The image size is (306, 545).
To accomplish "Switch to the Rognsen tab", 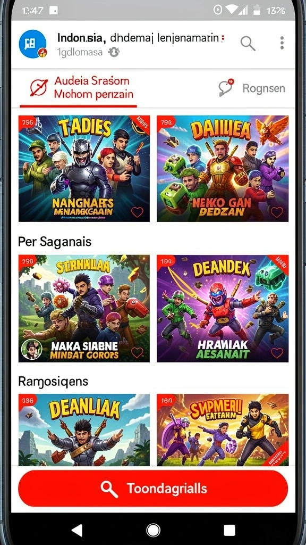I will [251, 88].
